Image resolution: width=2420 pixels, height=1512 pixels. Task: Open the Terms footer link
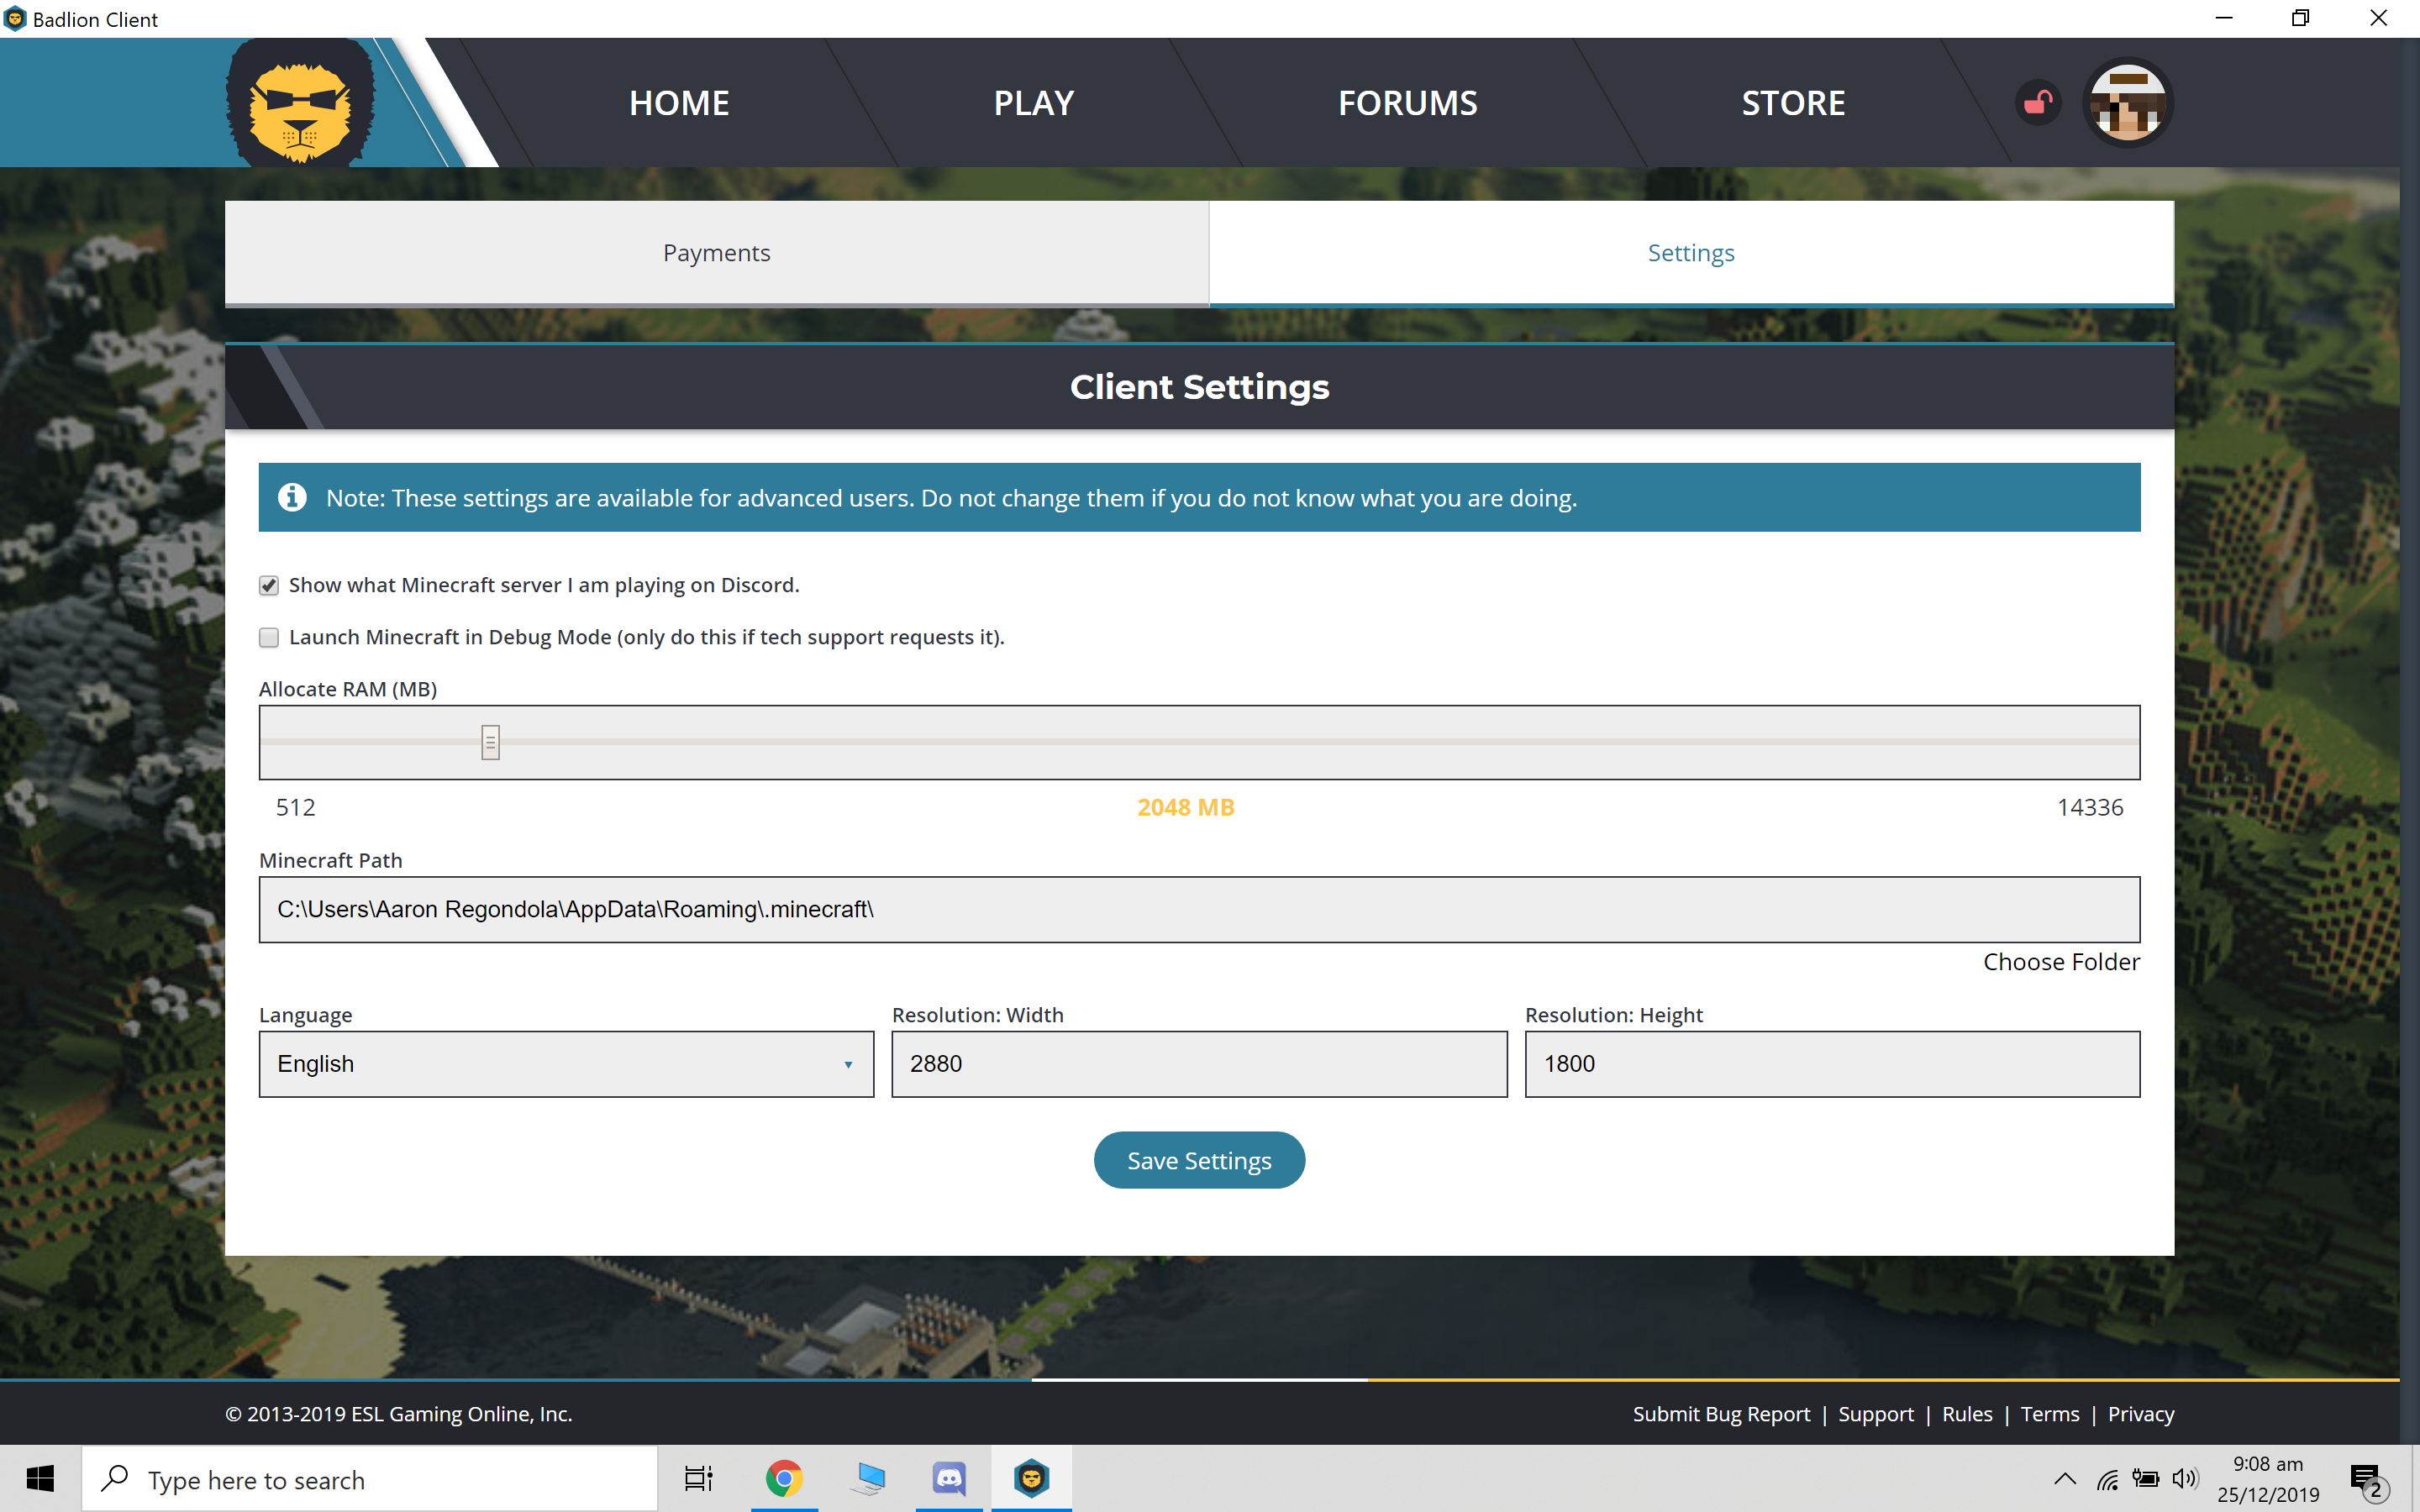click(2050, 1414)
